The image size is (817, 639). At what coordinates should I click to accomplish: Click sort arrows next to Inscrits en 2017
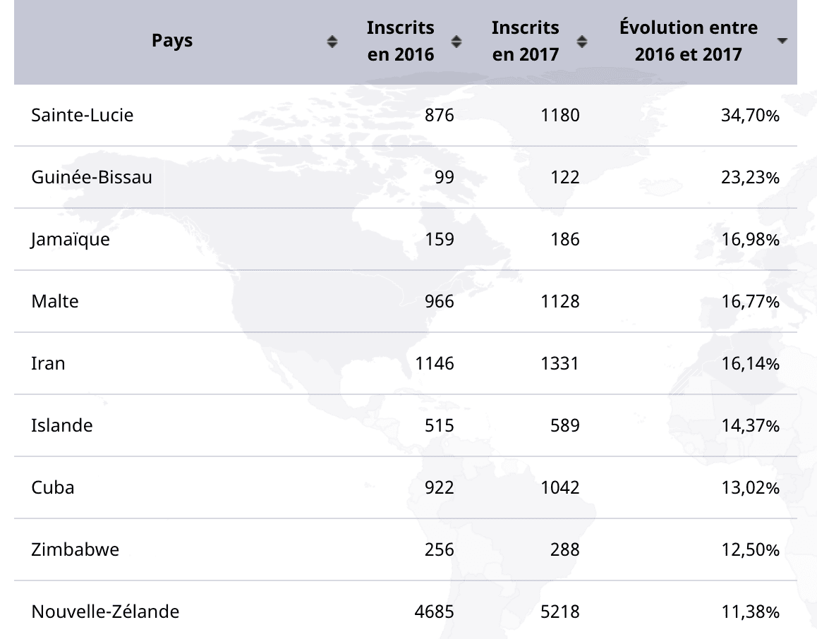point(581,42)
